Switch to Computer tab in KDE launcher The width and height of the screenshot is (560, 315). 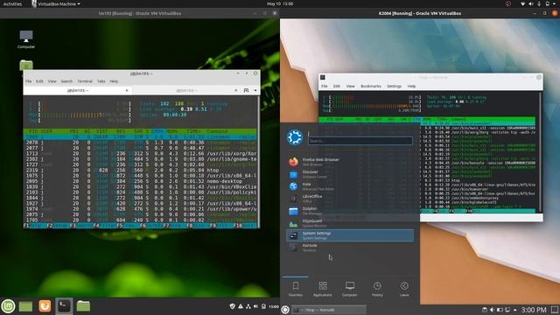(350, 289)
